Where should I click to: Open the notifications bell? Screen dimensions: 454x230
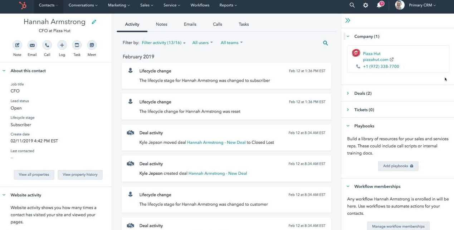(x=379, y=5)
